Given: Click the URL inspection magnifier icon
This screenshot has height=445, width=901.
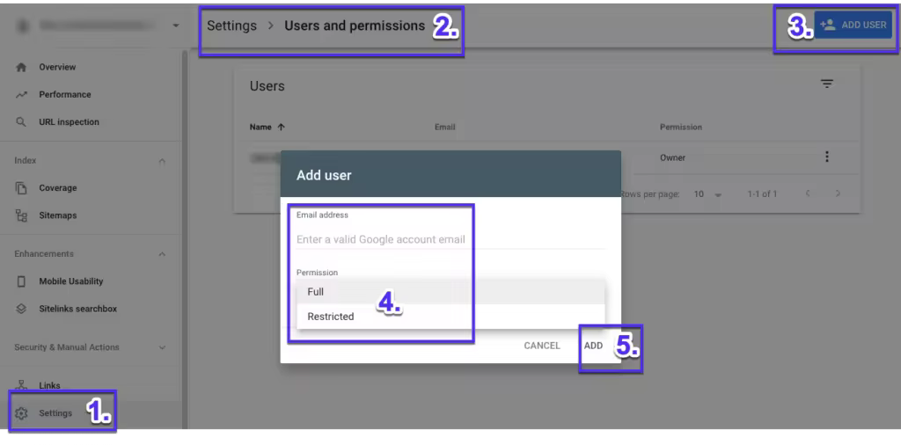Looking at the screenshot, I should [x=21, y=122].
